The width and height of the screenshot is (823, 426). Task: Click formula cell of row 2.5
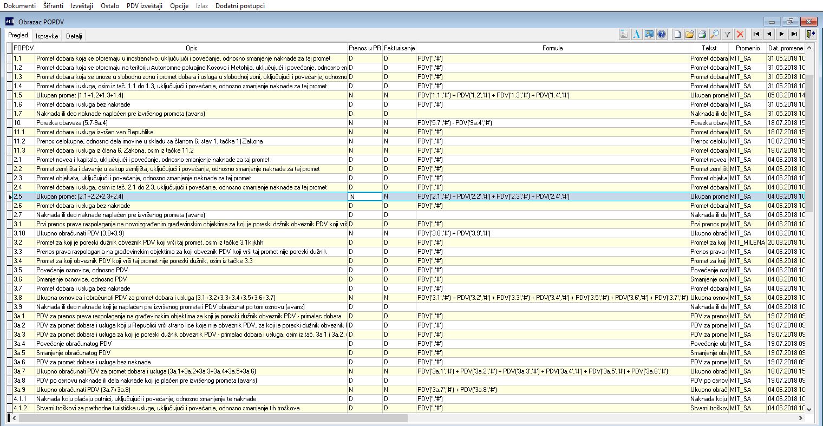[552, 196]
